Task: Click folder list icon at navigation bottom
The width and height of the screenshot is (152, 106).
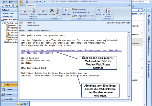Action: 21,104
